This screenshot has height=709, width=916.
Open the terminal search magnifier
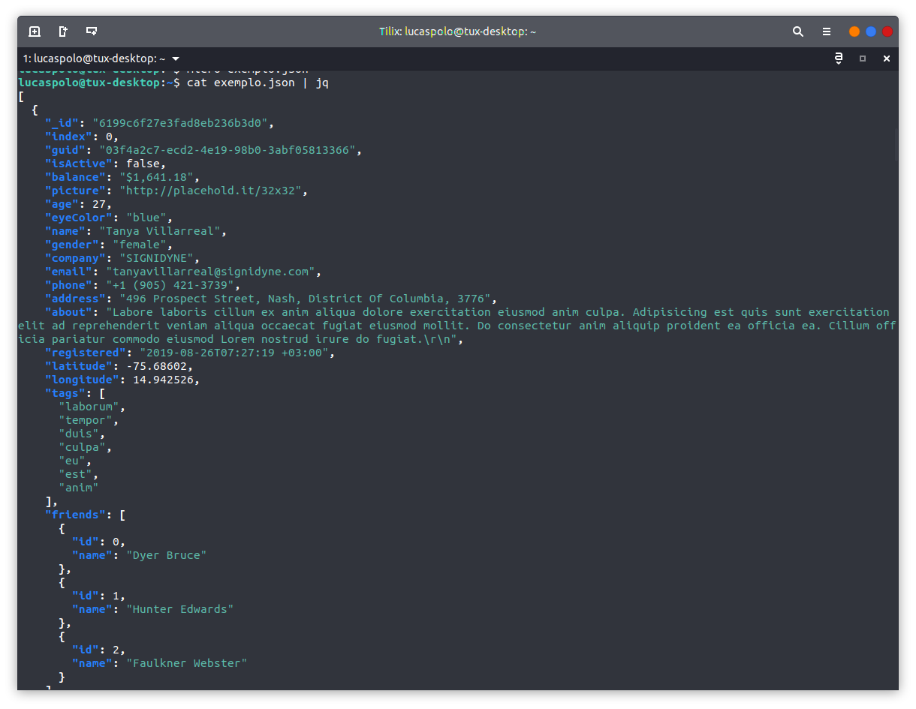click(x=798, y=32)
